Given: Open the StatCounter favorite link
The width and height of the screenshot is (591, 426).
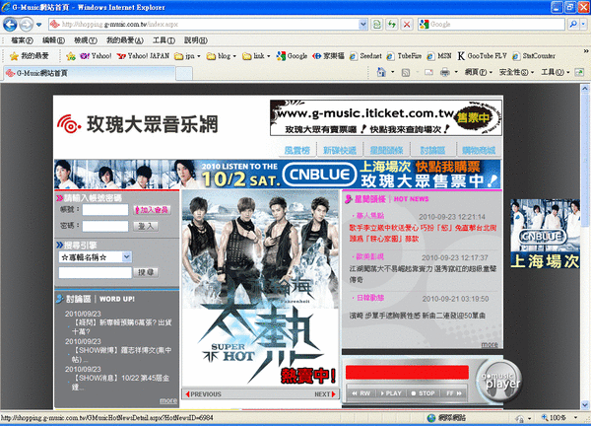Looking at the screenshot, I should coord(534,56).
